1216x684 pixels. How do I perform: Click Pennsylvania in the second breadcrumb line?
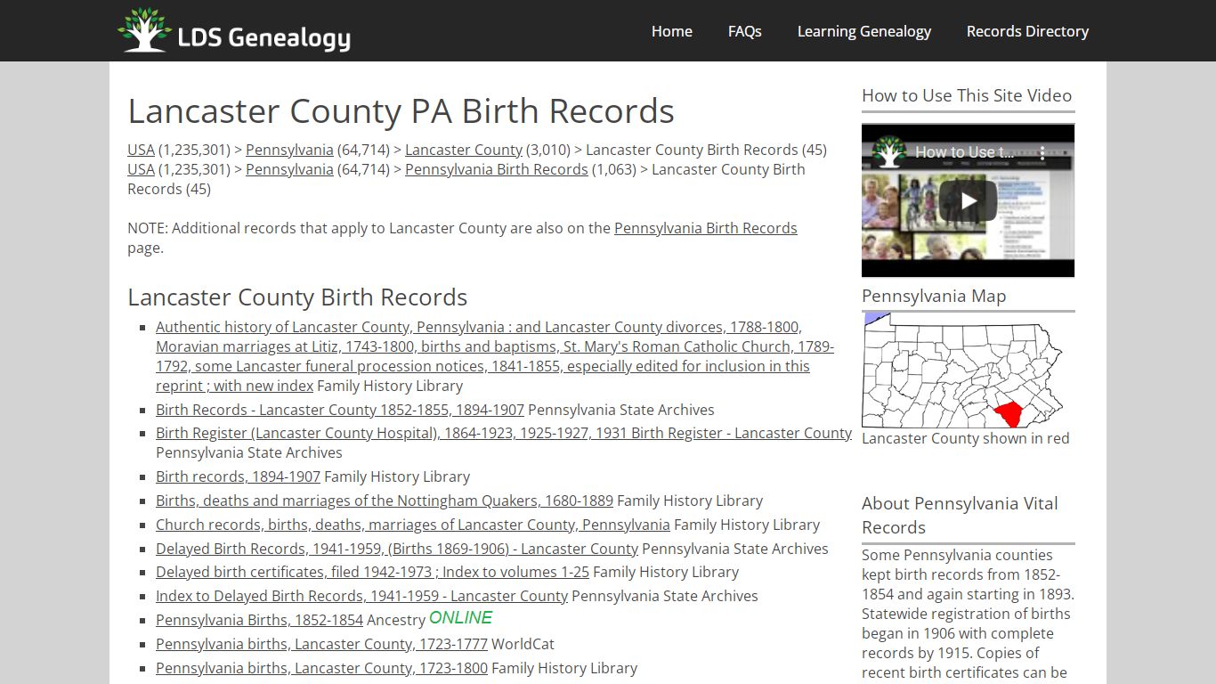[289, 169]
